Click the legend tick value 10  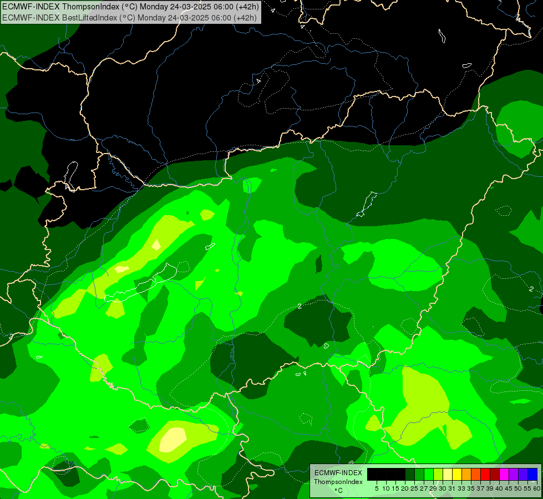386,488
